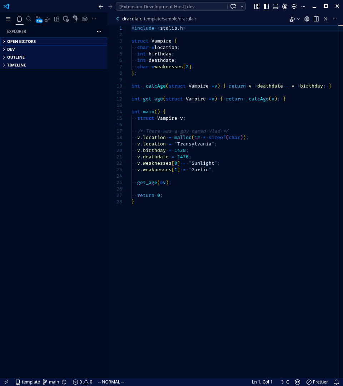The width and height of the screenshot is (343, 386).
Task: Open the Gradle elephant view
Action: 75,19
